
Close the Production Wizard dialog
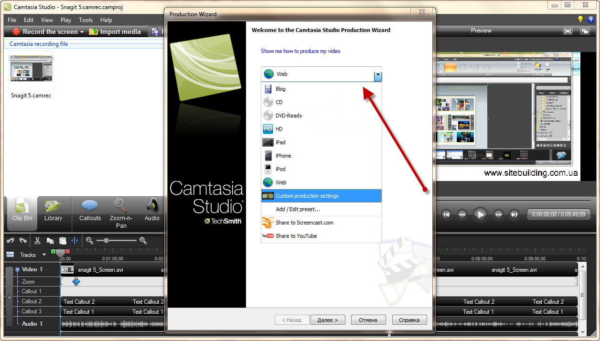tap(422, 11)
